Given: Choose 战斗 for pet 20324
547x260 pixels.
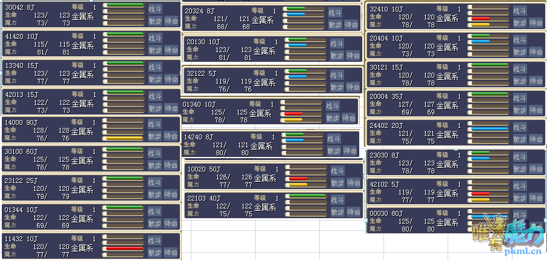Looking at the screenshot, I should [335, 12].
